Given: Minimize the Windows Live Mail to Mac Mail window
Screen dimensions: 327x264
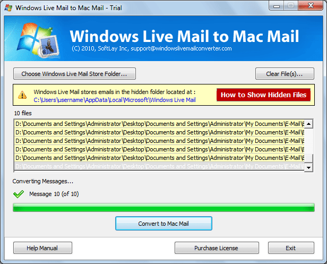Looking at the screenshot, I should [x=276, y=6].
